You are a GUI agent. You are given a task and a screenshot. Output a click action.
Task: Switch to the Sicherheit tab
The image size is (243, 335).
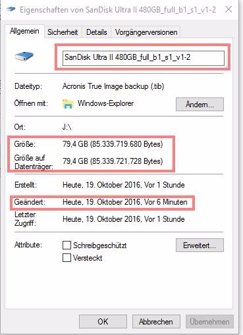[x=63, y=32]
